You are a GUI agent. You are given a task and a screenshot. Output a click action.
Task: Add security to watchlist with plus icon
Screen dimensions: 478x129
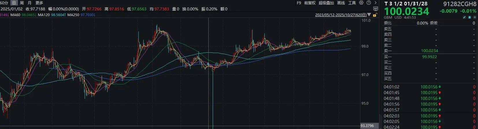(x=475, y=18)
